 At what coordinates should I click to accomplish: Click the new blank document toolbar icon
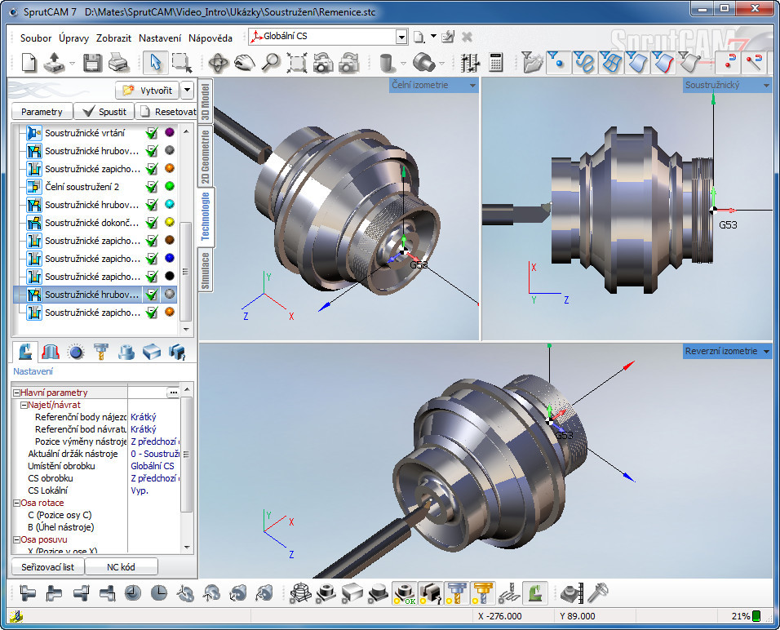pos(29,63)
